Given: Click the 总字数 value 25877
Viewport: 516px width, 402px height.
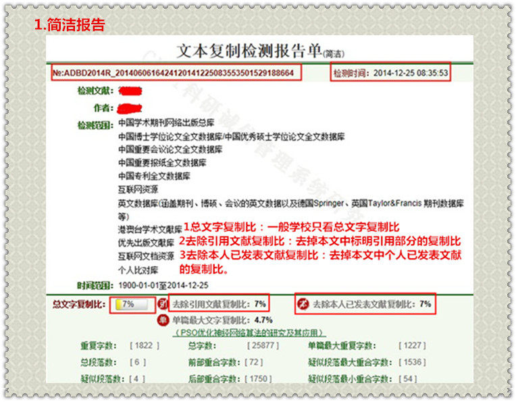Looking at the screenshot, I should click(x=263, y=345).
